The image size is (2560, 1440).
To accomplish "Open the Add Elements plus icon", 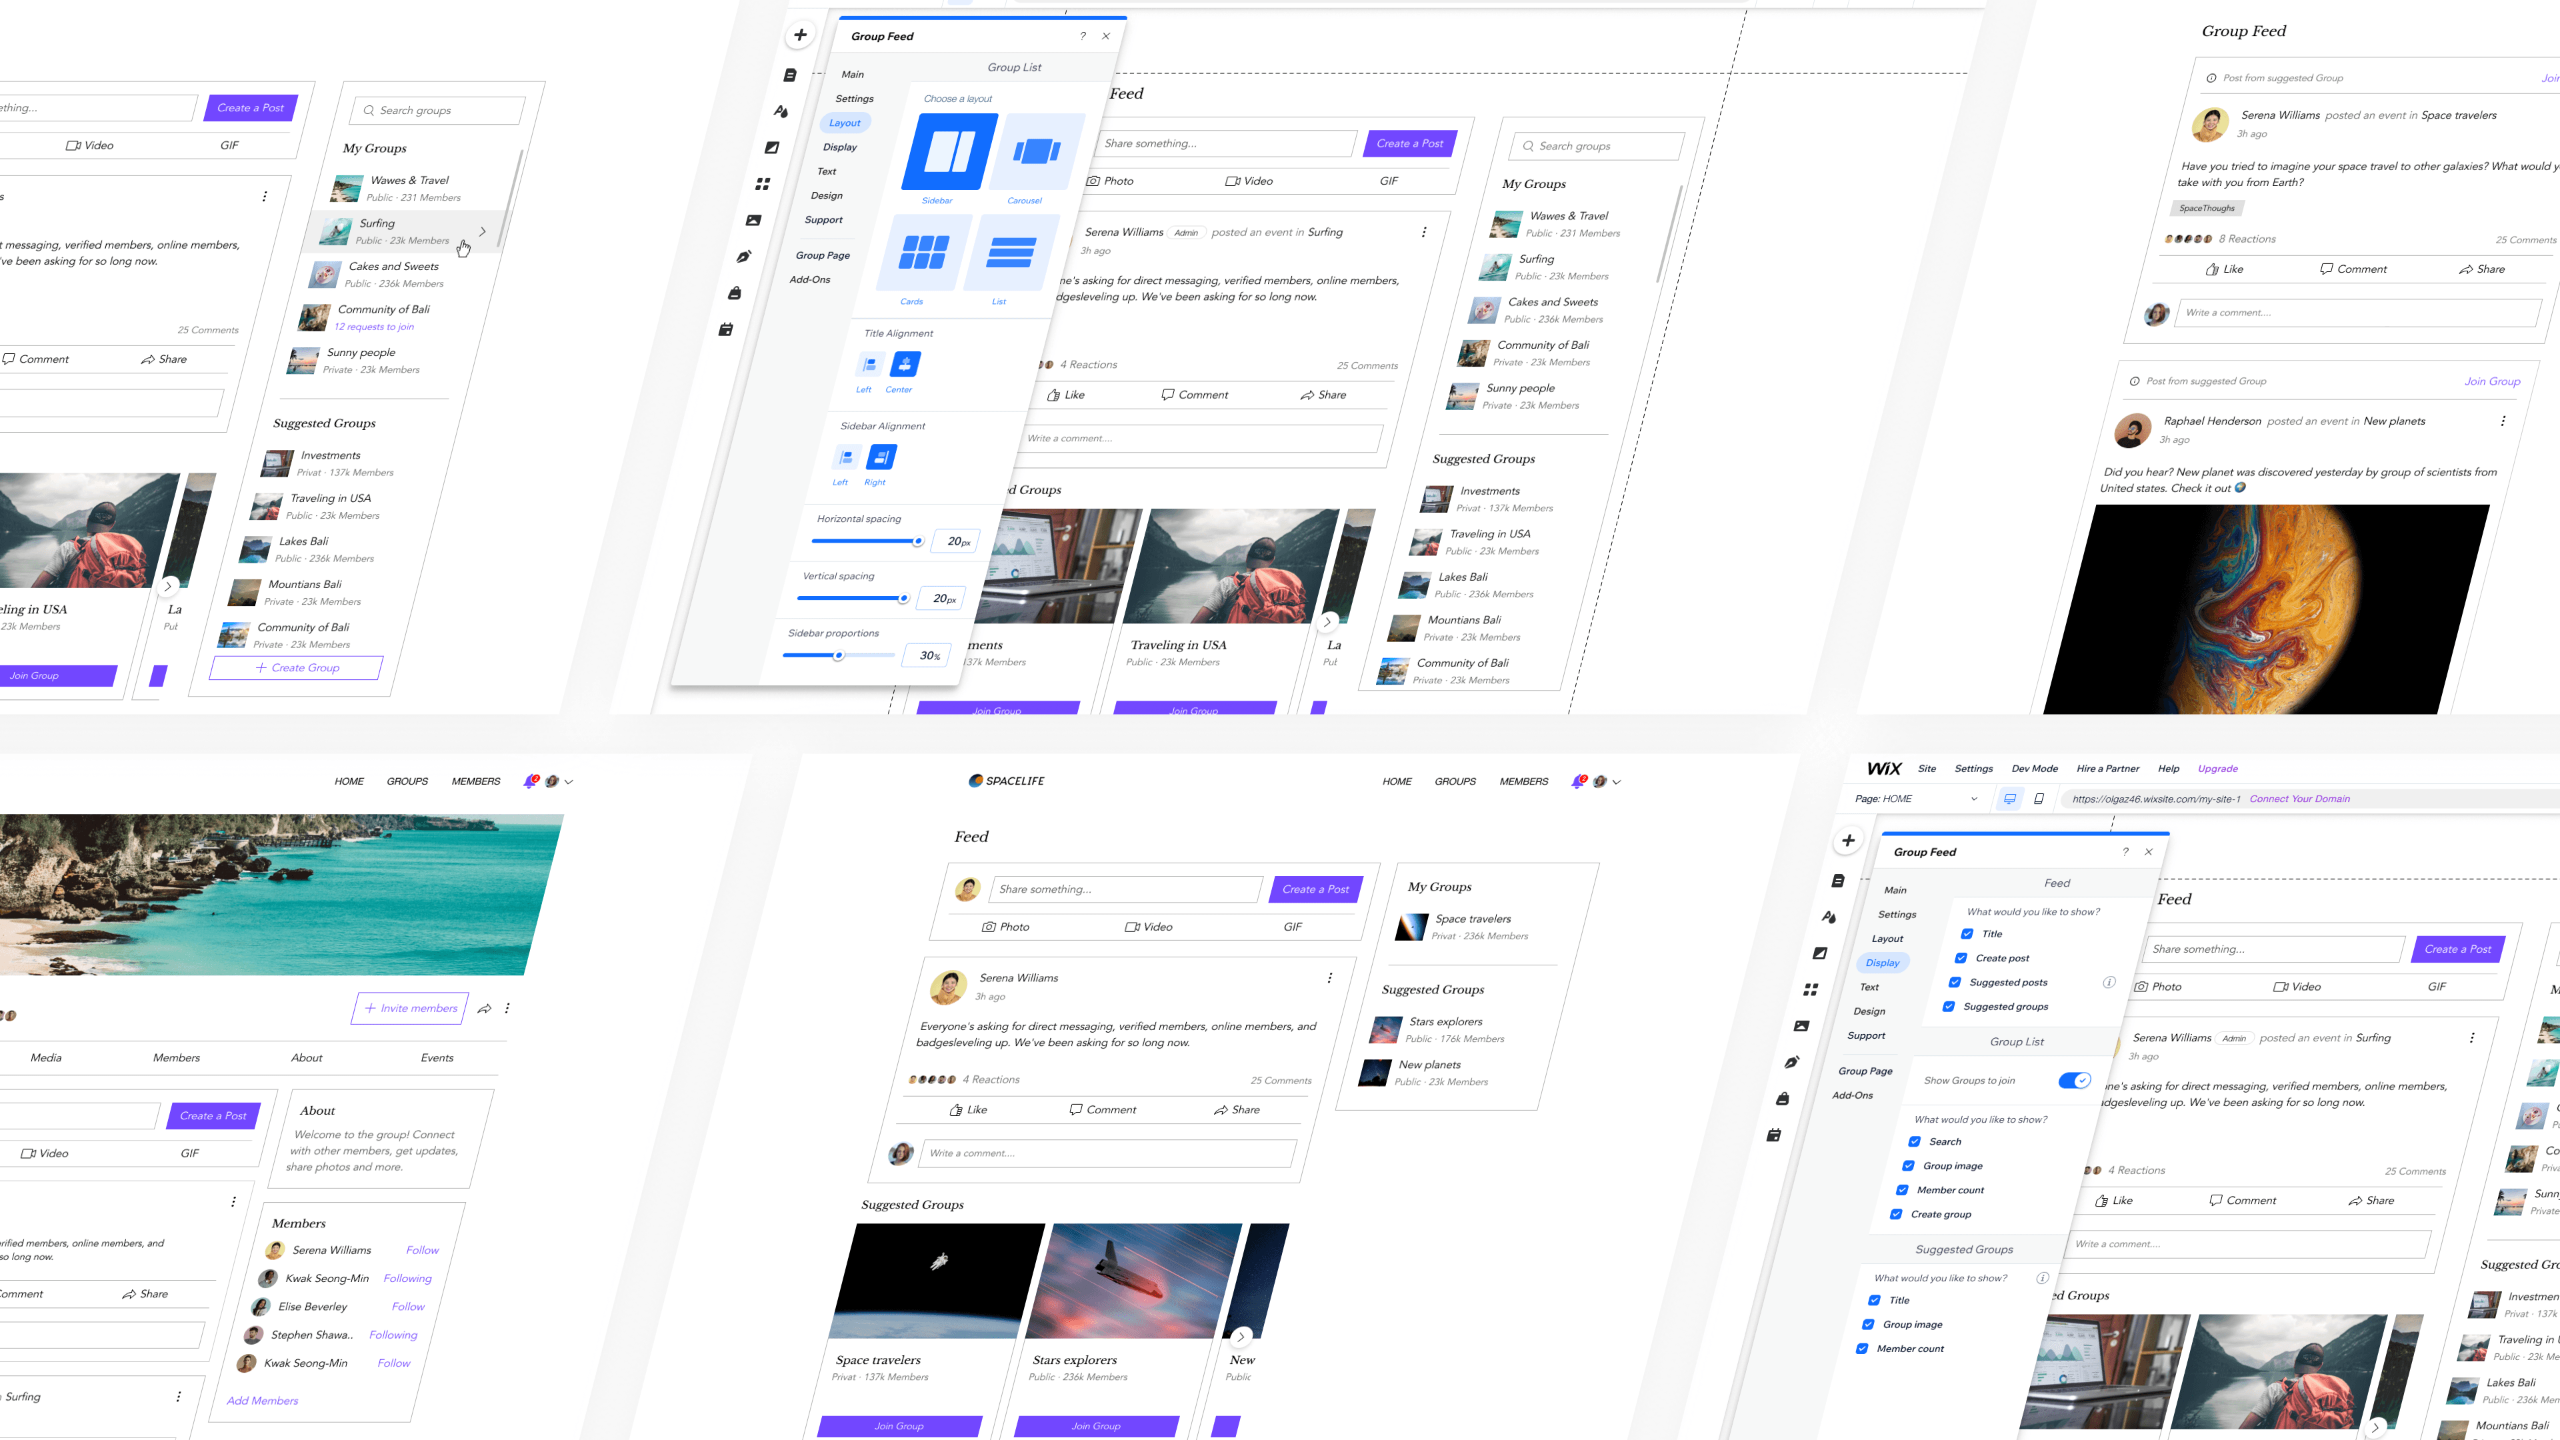I will (x=800, y=34).
